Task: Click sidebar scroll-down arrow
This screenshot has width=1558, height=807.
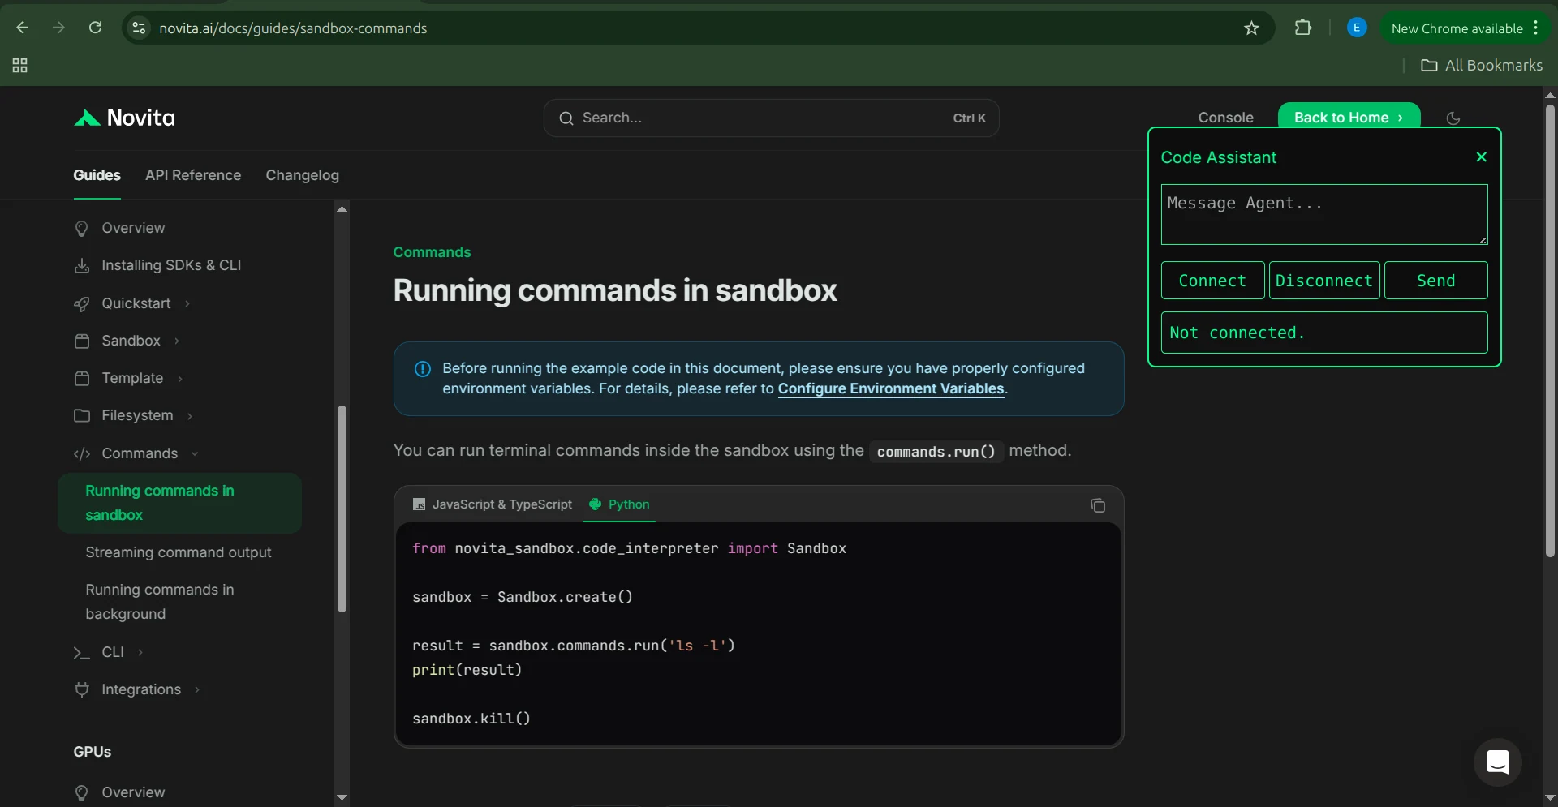Action: (x=342, y=797)
